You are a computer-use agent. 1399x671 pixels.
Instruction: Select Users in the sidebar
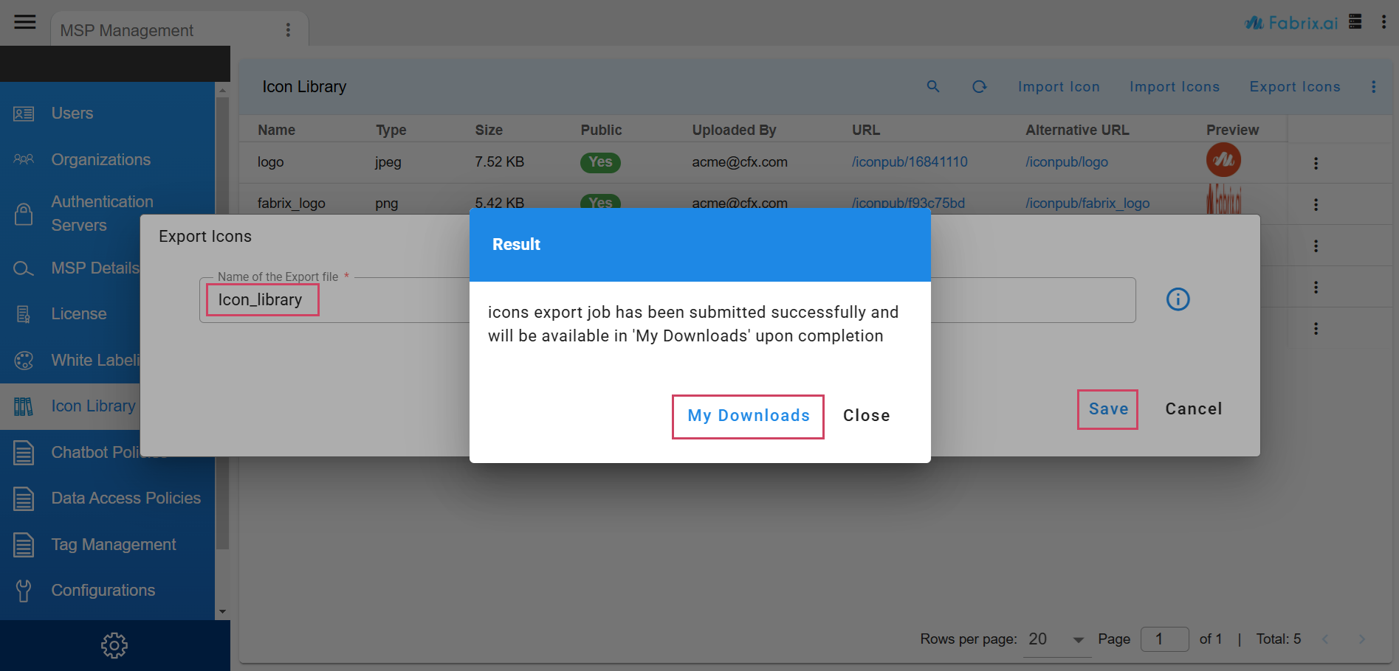(72, 114)
